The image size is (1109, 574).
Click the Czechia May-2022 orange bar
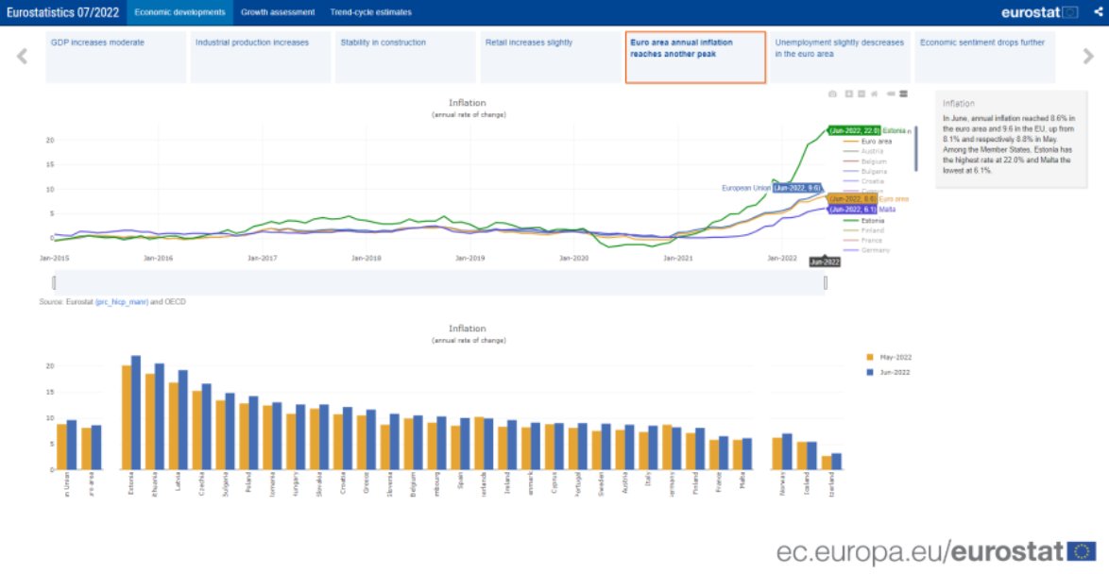(x=196, y=430)
